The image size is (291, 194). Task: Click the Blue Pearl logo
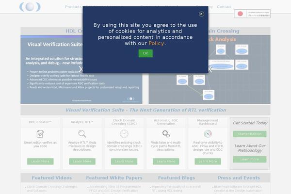click(x=30, y=7)
